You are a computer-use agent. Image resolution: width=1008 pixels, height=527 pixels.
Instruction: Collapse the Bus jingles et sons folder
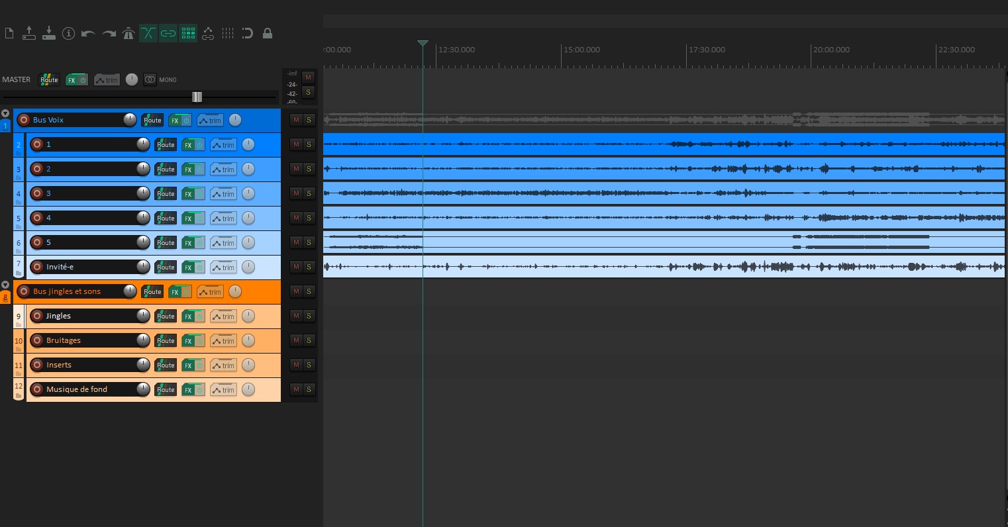coord(5,284)
